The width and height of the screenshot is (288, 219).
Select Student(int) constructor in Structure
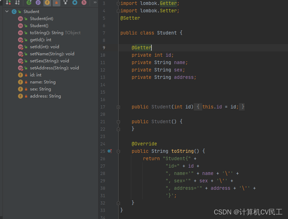click(42, 19)
